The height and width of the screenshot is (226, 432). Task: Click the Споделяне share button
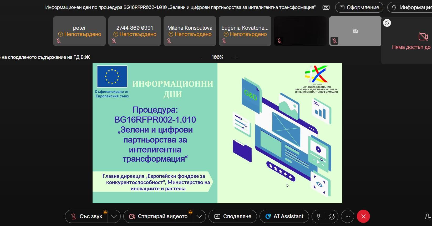coord(233,217)
